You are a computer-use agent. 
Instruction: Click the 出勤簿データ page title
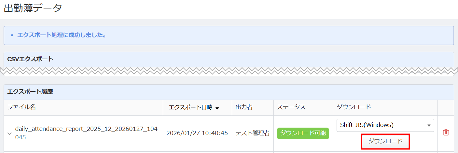[33, 8]
